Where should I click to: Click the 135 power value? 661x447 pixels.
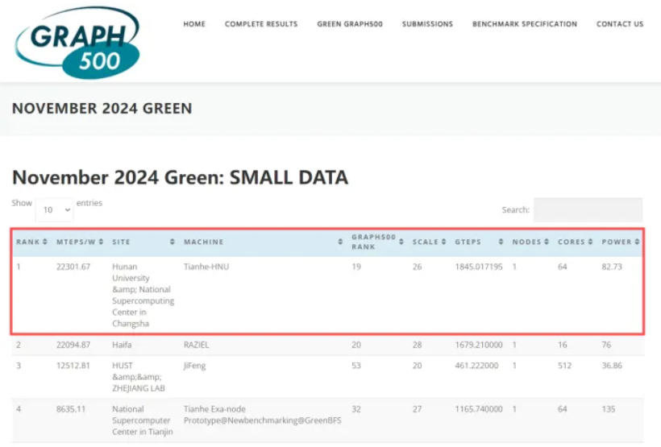(609, 409)
